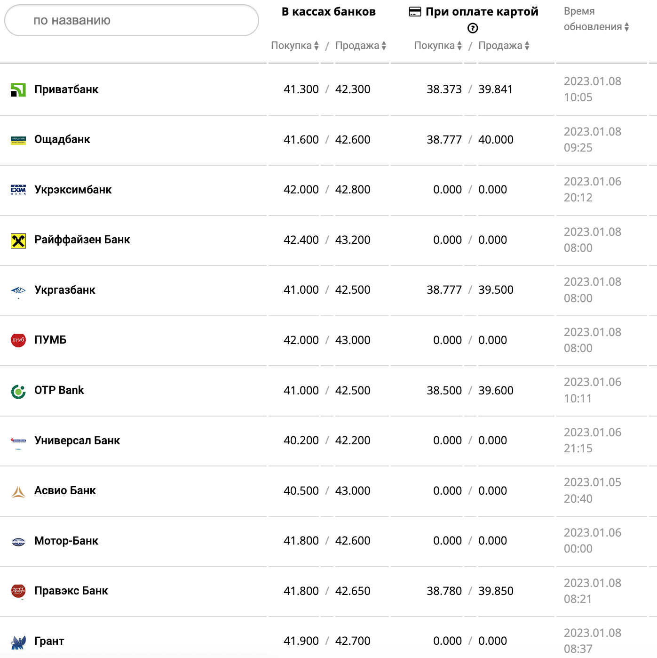657x658 pixels.
Task: Click the Асвио Банк logo icon
Action: [x=18, y=491]
